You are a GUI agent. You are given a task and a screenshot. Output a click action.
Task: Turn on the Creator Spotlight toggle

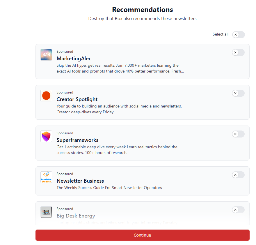click(238, 93)
